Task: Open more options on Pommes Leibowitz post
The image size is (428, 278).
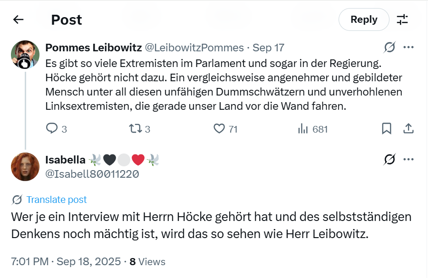Action: click(x=408, y=47)
